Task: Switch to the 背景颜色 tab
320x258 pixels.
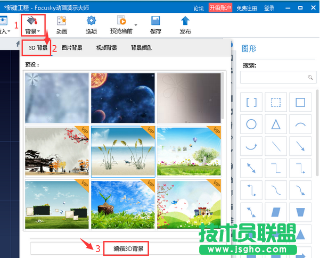Action: pos(141,48)
